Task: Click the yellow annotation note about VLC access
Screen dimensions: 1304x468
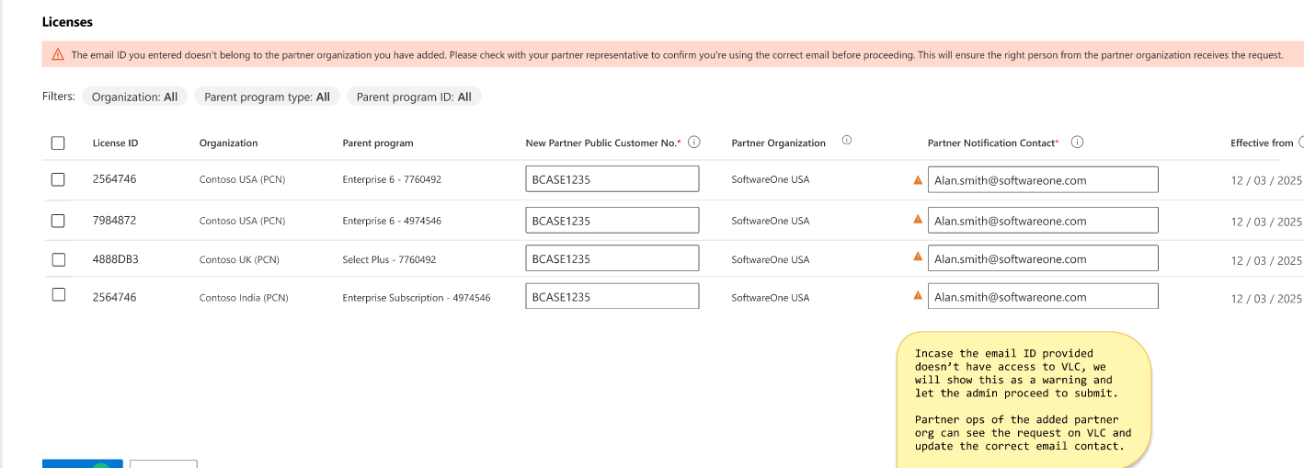Action: 1024,399
